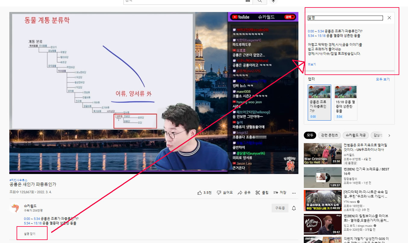
Task: Click the view count 조회수 125,667회
Action: pyautogui.click(x=22, y=192)
